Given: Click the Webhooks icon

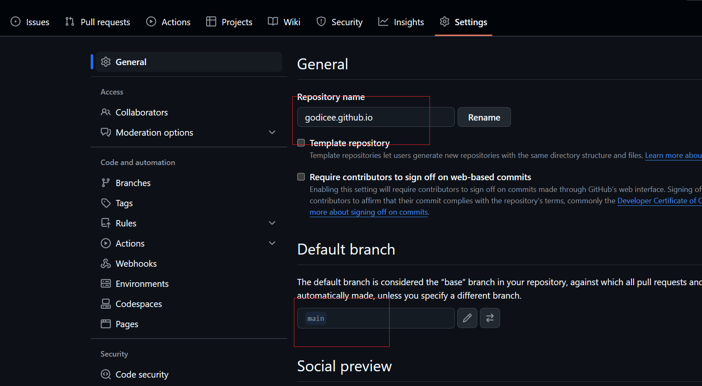Looking at the screenshot, I should (x=106, y=263).
